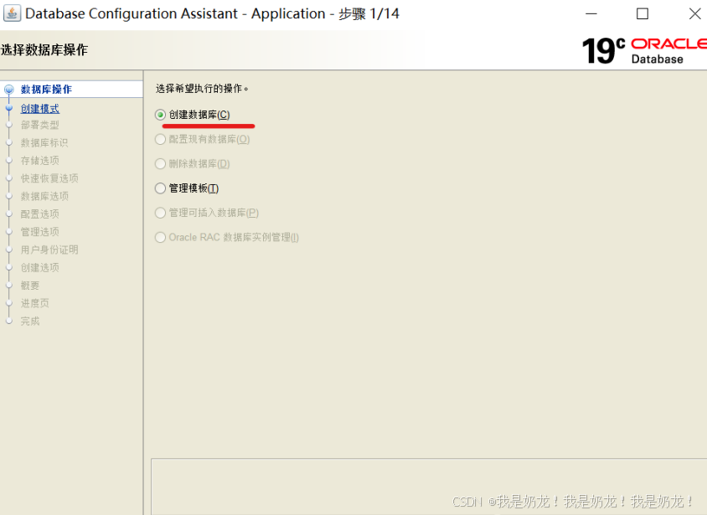Screen dimensions: 707x515
Task: Select the 数据库操作 step in sidebar
Action: (46, 90)
